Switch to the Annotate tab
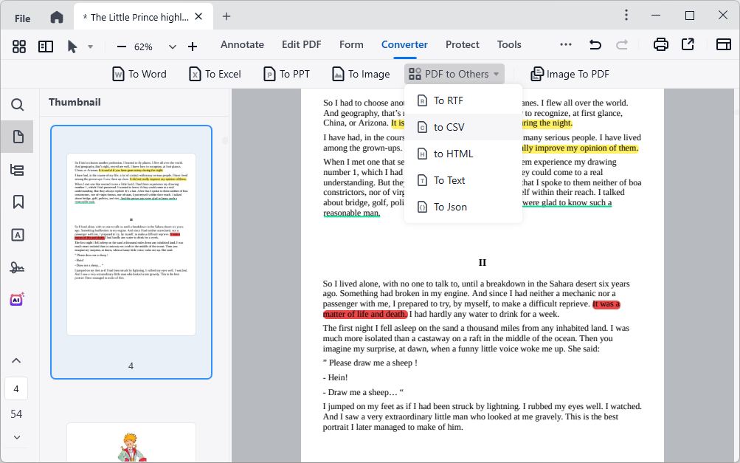 click(242, 44)
